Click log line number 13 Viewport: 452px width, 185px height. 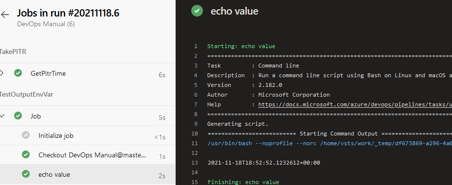[194, 163]
